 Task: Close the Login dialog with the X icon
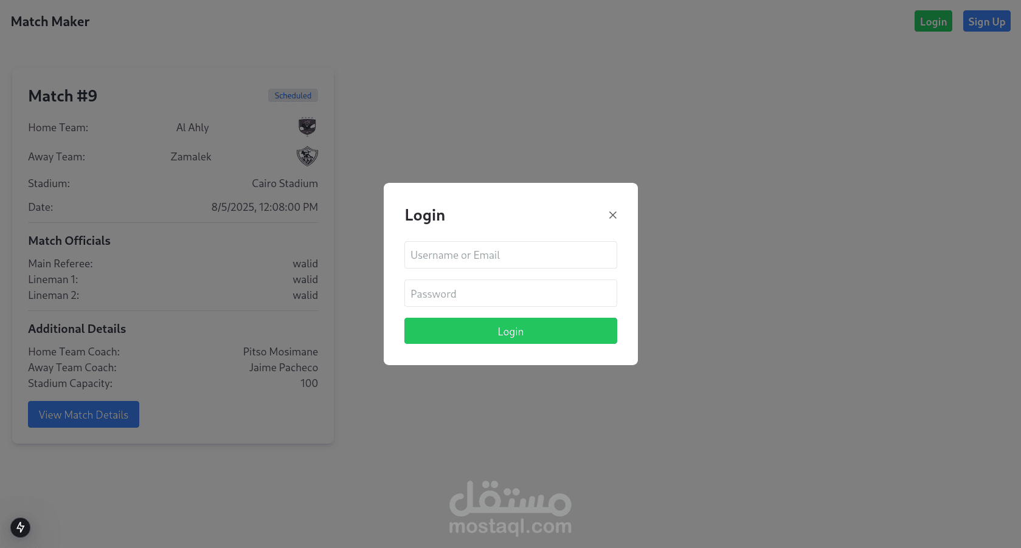pyautogui.click(x=613, y=215)
